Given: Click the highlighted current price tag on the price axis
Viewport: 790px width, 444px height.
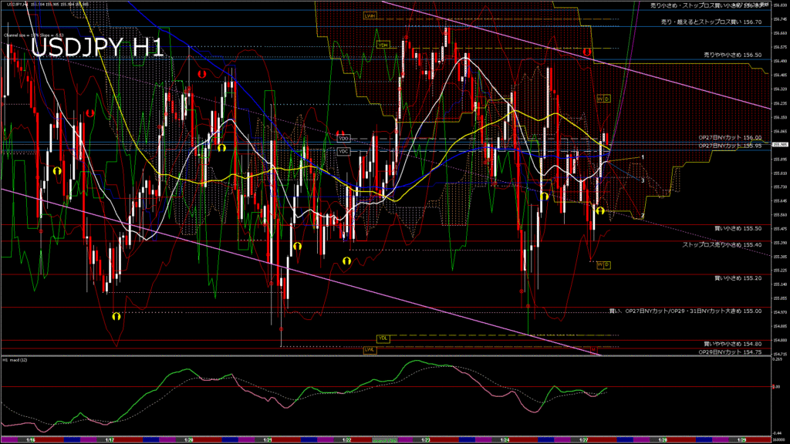Looking at the screenshot, I should coord(779,144).
